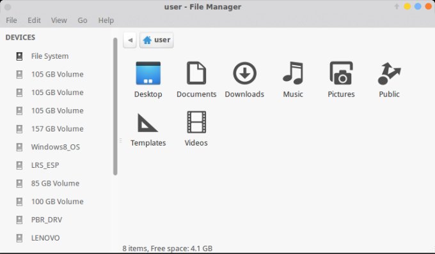The height and width of the screenshot is (254, 435).
Task: Open the Videos folder icon
Action: 196,122
